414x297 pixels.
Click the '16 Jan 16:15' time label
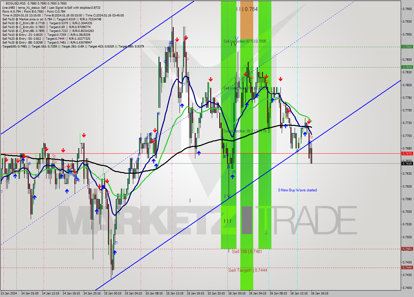320,293
